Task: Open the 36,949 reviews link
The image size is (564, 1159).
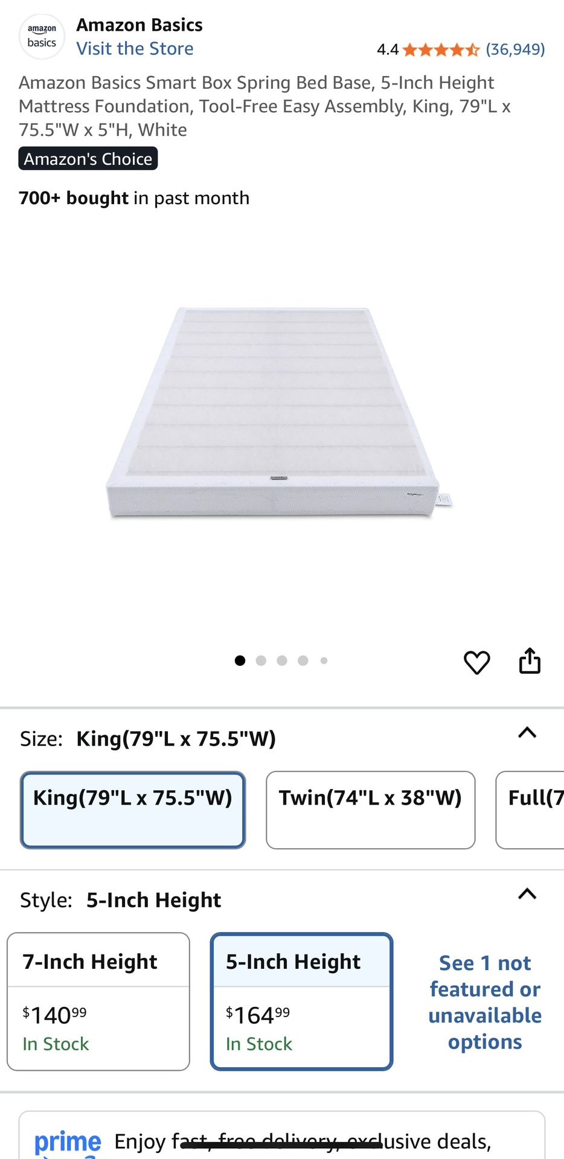Action: (x=515, y=49)
